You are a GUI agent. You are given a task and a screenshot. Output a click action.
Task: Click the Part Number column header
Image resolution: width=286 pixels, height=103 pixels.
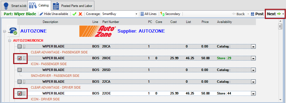tap(111, 22)
